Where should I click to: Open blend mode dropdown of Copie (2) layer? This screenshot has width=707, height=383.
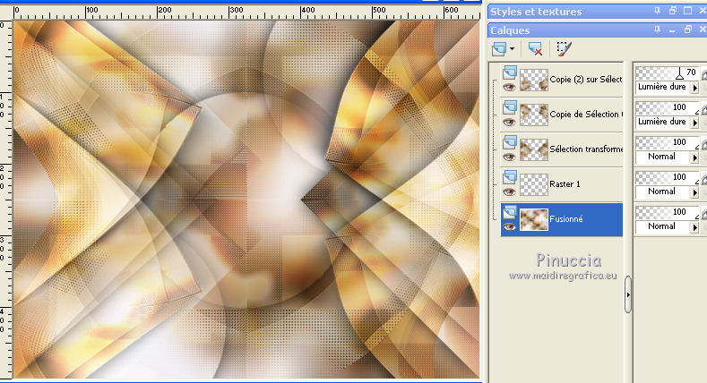[694, 88]
